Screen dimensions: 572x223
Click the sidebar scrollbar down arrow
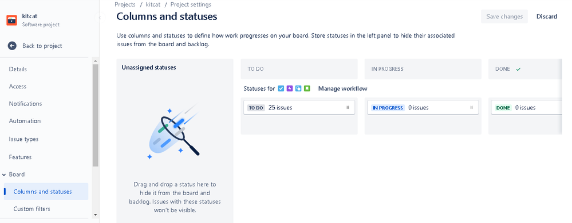coord(96,214)
